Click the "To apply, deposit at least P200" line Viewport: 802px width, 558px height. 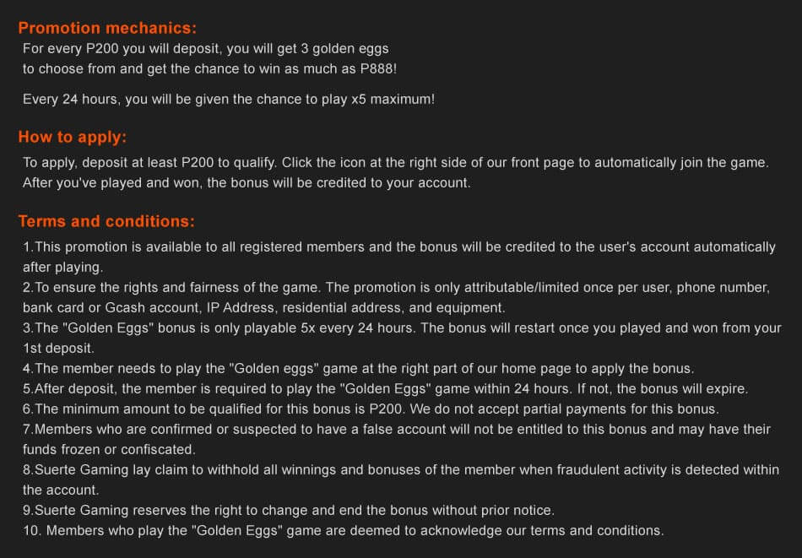click(395, 162)
